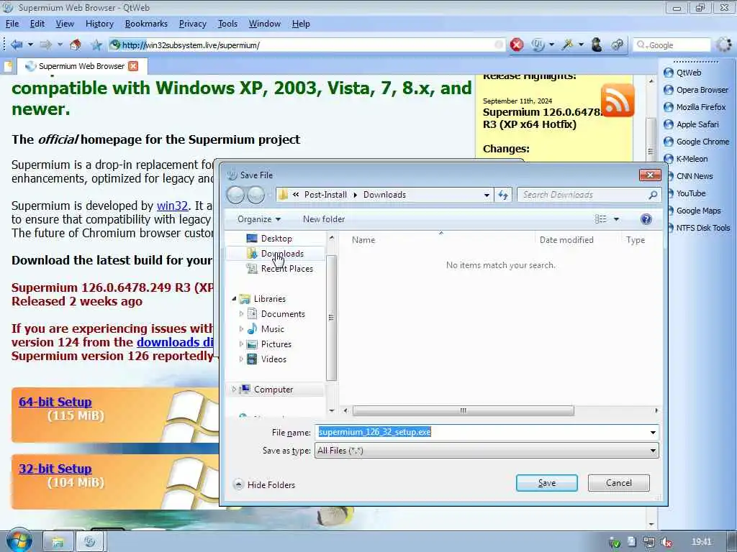Image resolution: width=737 pixels, height=552 pixels.
Task: Open Explorer from the taskbar
Action: 58,542
